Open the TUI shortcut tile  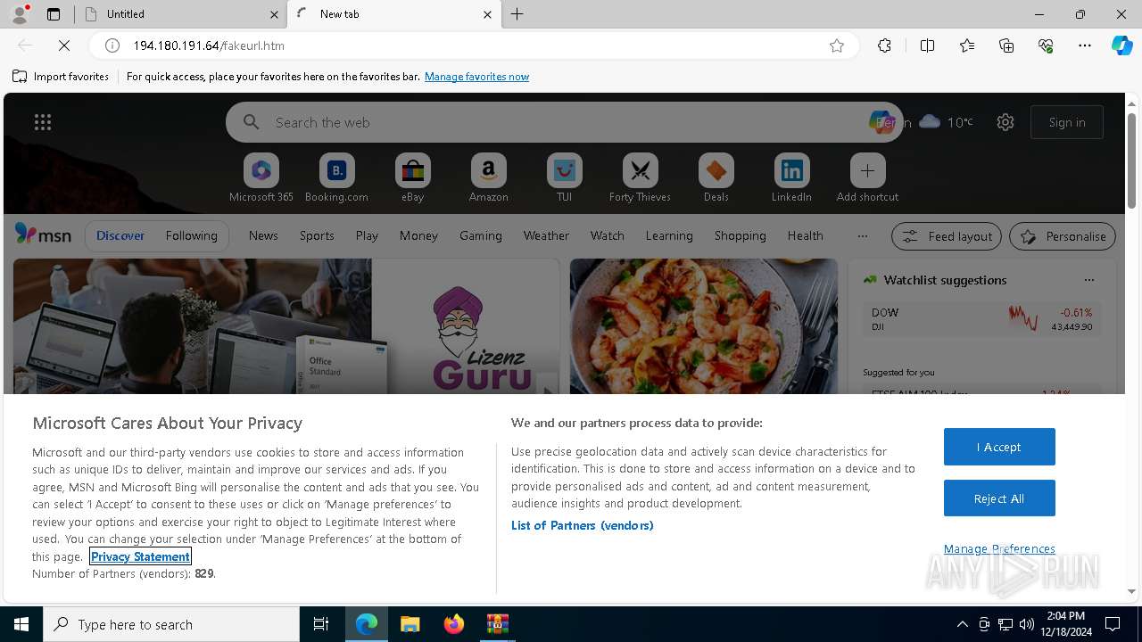(564, 178)
